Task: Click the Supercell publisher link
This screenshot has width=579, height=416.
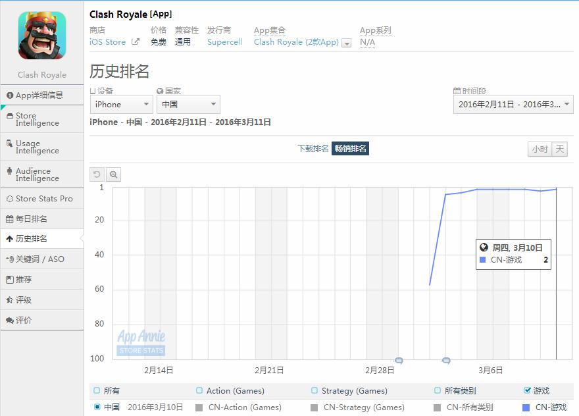Action: click(224, 42)
